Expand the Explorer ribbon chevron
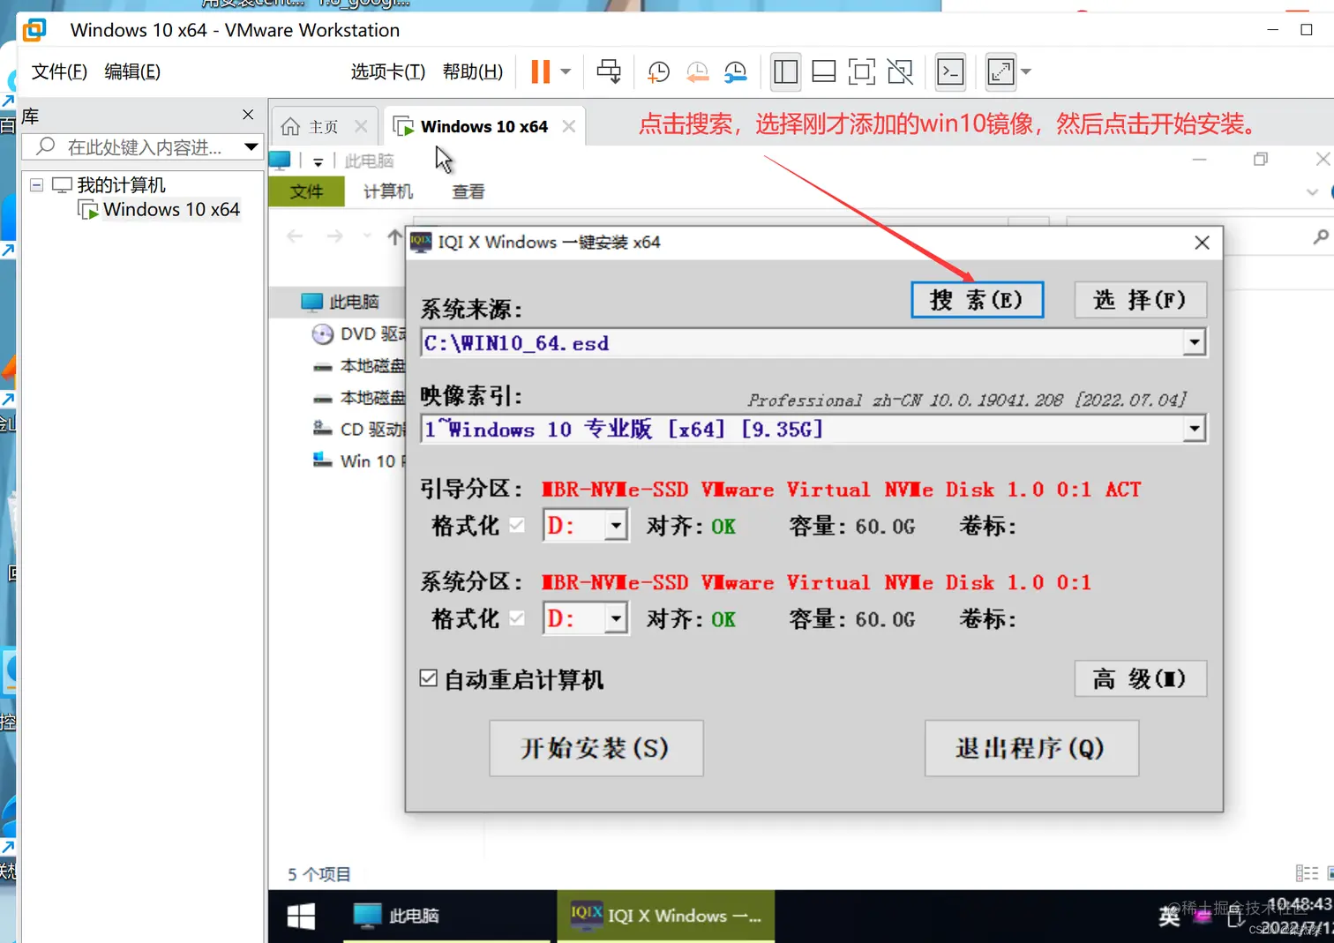The width and height of the screenshot is (1334, 943). pos(1312,191)
